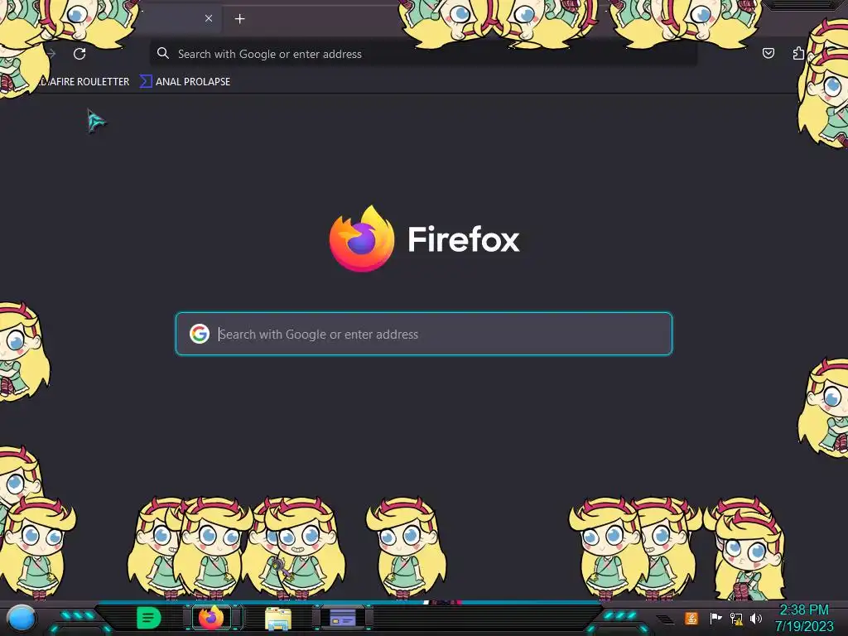The height and width of the screenshot is (636, 848).
Task: Focus the center Google search box
Action: 424,334
